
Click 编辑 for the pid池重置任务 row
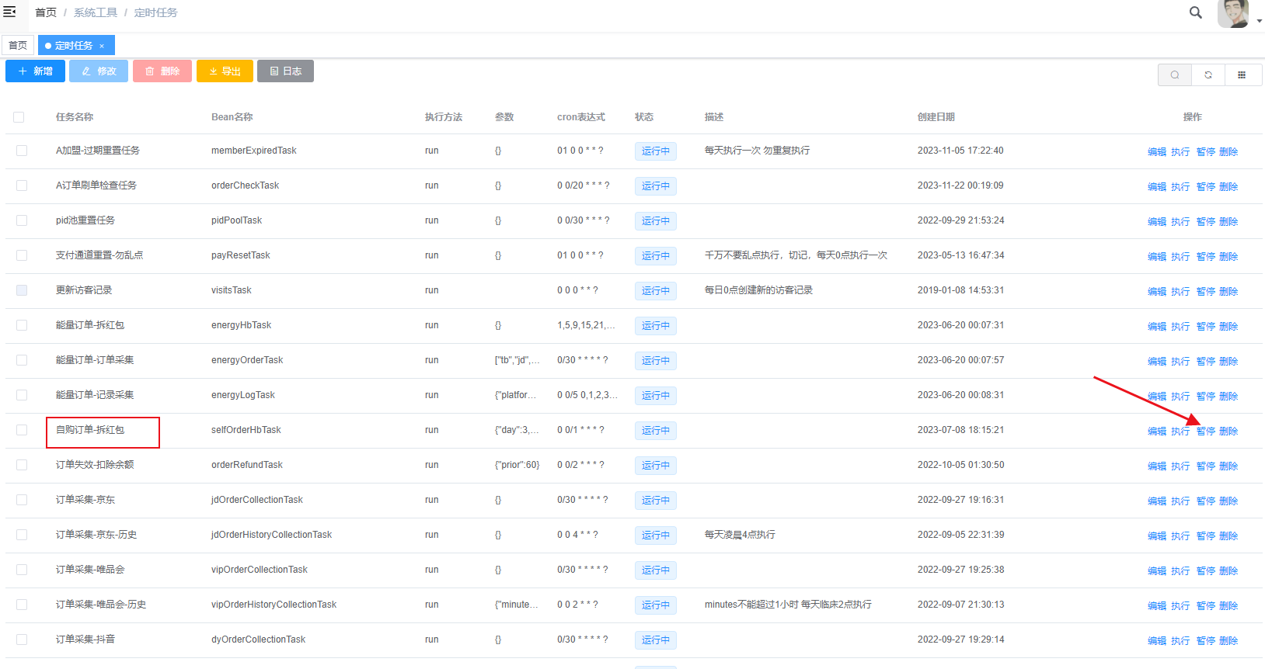pyautogui.click(x=1157, y=222)
